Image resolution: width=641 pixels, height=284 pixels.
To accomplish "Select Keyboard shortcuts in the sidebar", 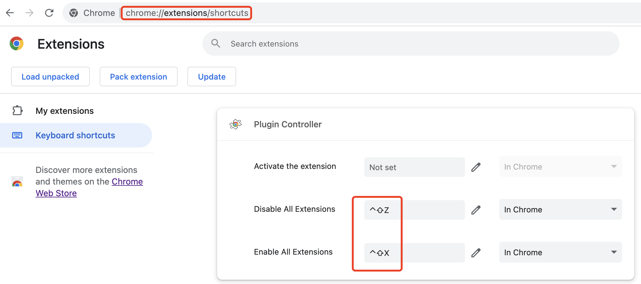I will (x=75, y=135).
